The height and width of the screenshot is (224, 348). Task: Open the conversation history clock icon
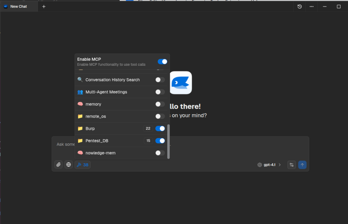click(299, 6)
